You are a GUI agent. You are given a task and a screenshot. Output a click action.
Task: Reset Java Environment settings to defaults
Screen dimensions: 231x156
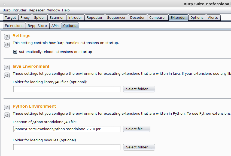coord(7,76)
